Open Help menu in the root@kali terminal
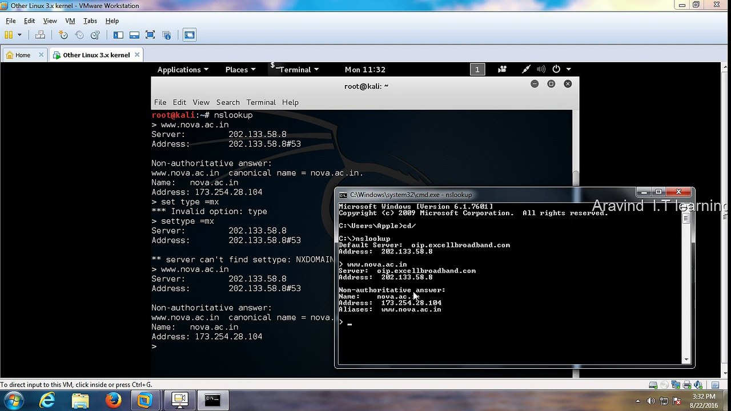The width and height of the screenshot is (731, 411). pyautogui.click(x=290, y=102)
